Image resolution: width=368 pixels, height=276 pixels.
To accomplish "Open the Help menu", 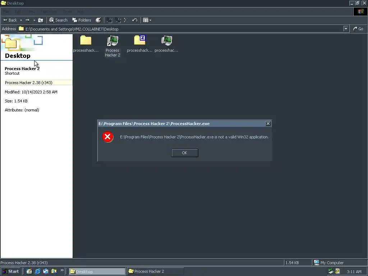I will [81, 11].
